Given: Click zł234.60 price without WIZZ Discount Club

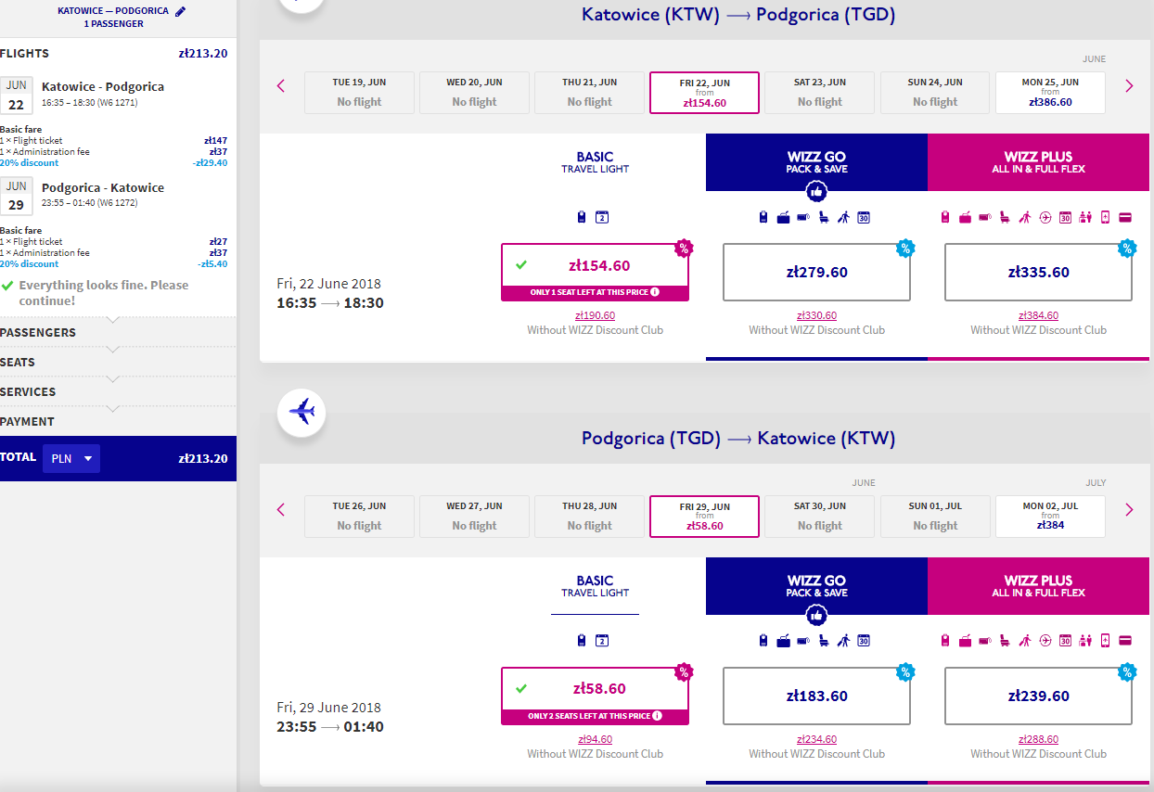Looking at the screenshot, I should 816,740.
